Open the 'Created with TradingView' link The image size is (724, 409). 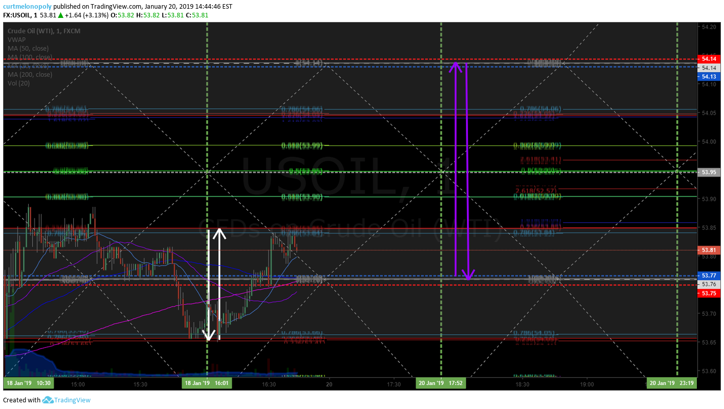coord(47,400)
